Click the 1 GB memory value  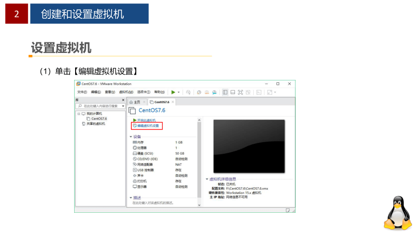tap(179, 142)
